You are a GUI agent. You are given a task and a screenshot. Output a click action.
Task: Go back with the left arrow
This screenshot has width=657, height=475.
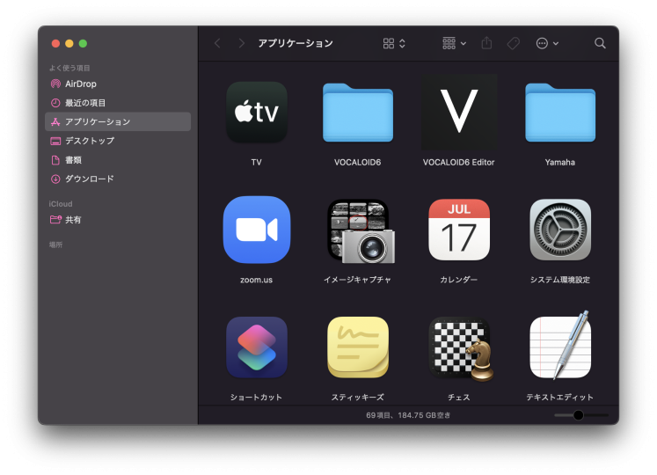217,43
